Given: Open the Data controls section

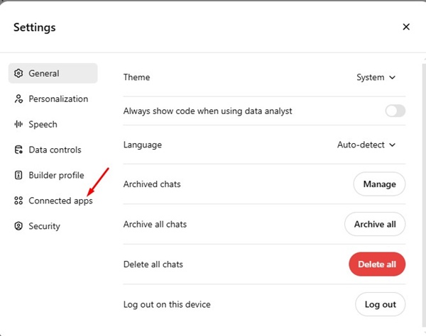Looking at the screenshot, I should 55,150.
